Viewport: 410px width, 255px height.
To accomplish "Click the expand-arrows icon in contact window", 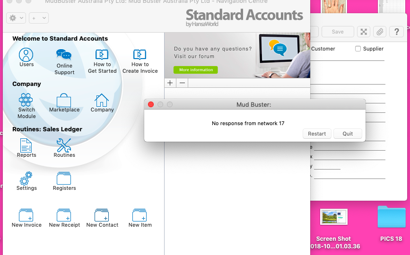I will coord(364,32).
